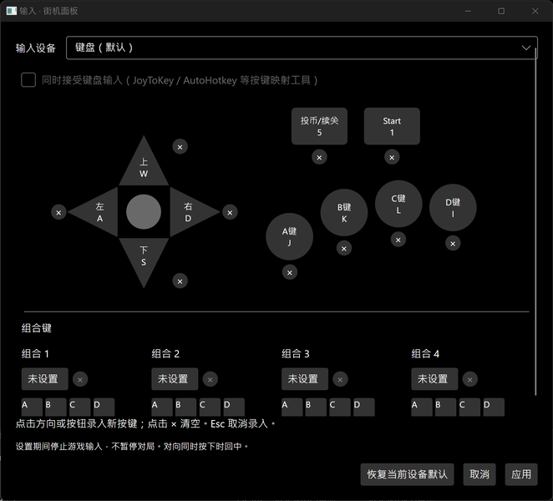
Task: Click the joystick center circle
Action: 144,212
